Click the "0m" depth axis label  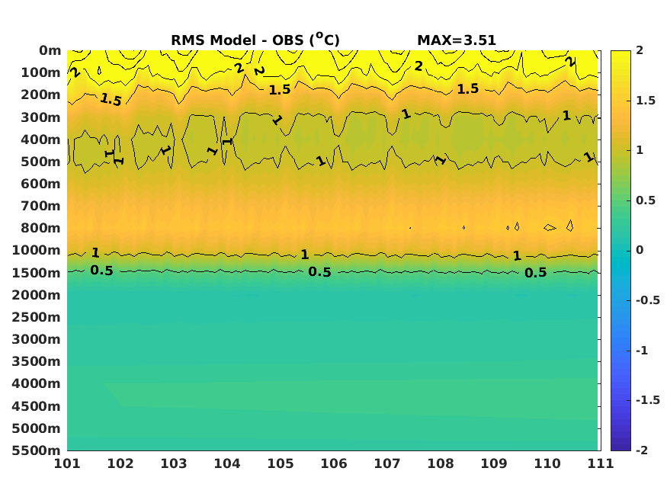pos(50,50)
